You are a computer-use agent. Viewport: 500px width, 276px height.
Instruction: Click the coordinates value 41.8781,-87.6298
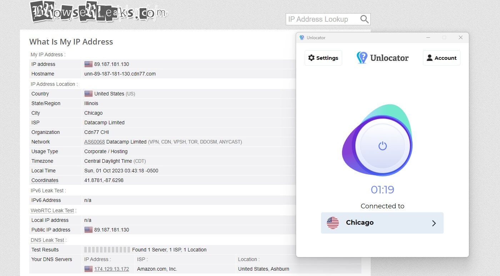click(x=104, y=180)
